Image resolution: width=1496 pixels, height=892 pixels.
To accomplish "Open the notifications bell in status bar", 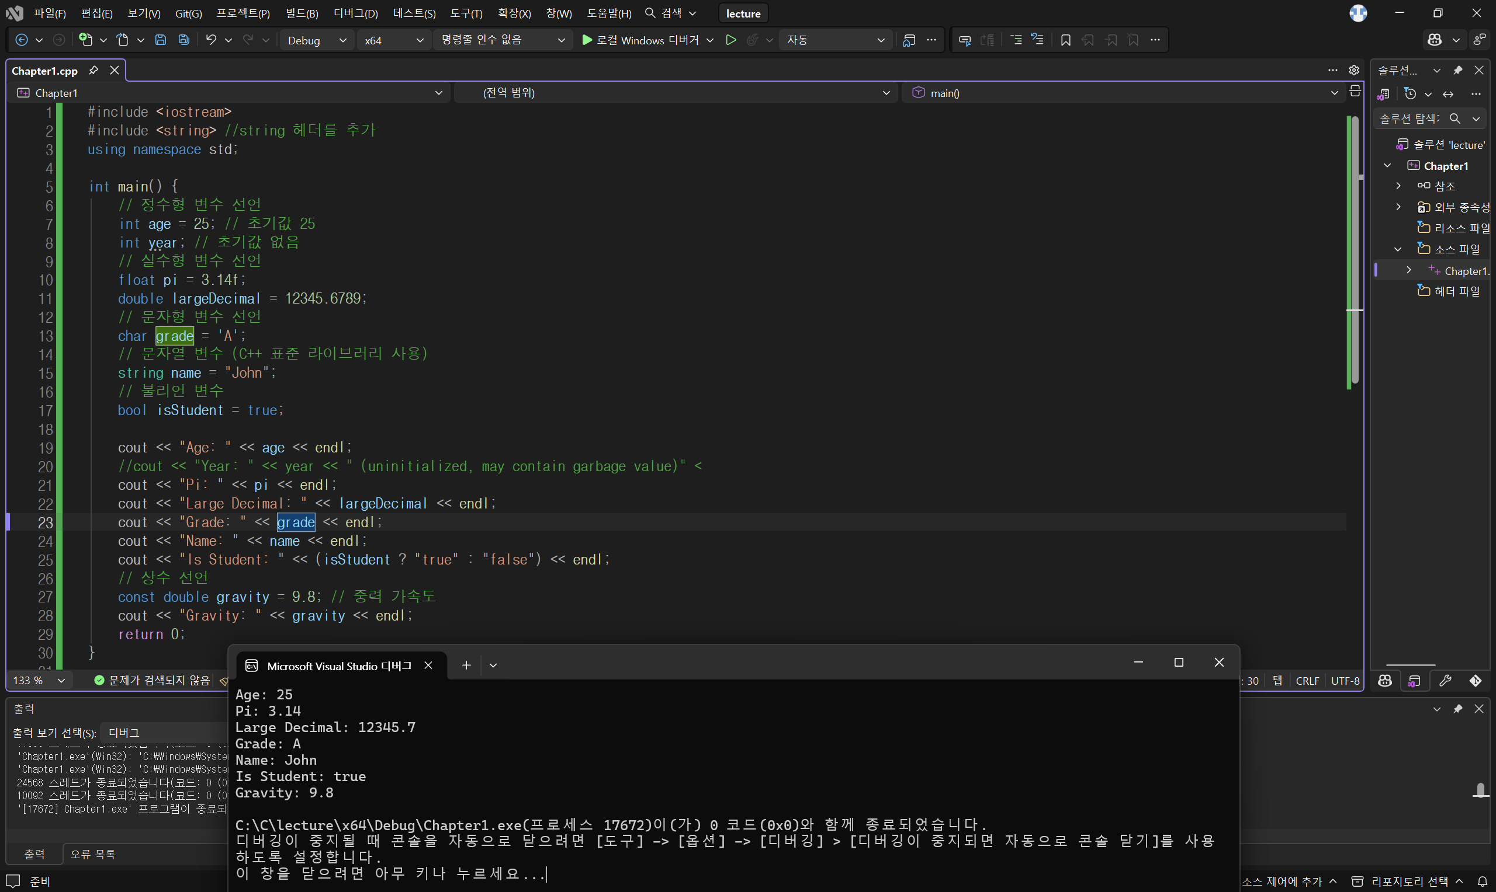I will point(1482,881).
